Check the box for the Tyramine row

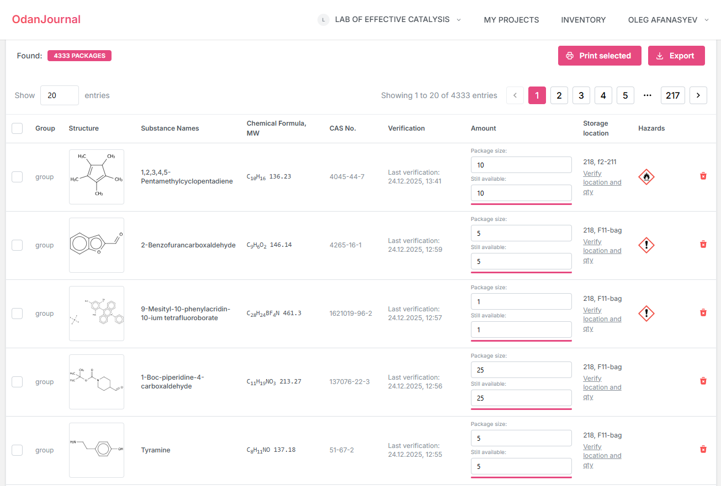click(17, 450)
